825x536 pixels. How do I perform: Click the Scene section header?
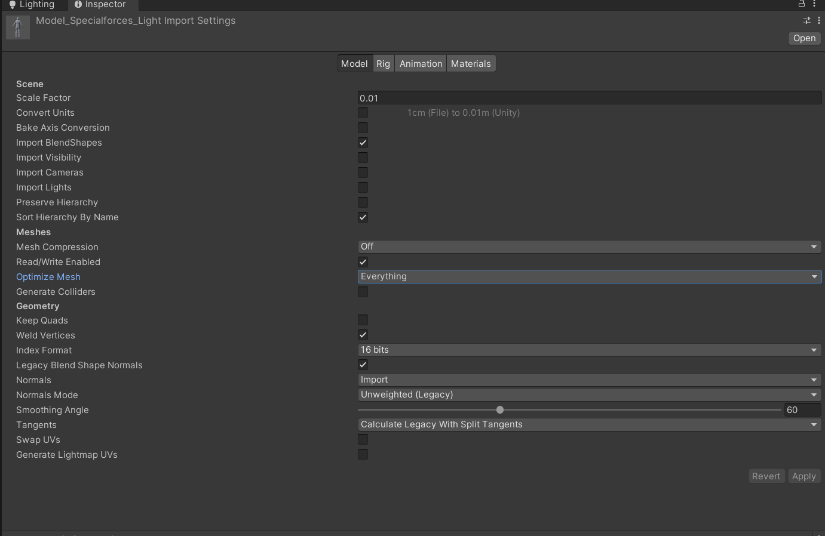point(30,84)
